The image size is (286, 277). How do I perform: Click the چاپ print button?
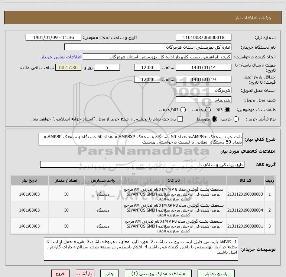pyautogui.click(x=110, y=274)
